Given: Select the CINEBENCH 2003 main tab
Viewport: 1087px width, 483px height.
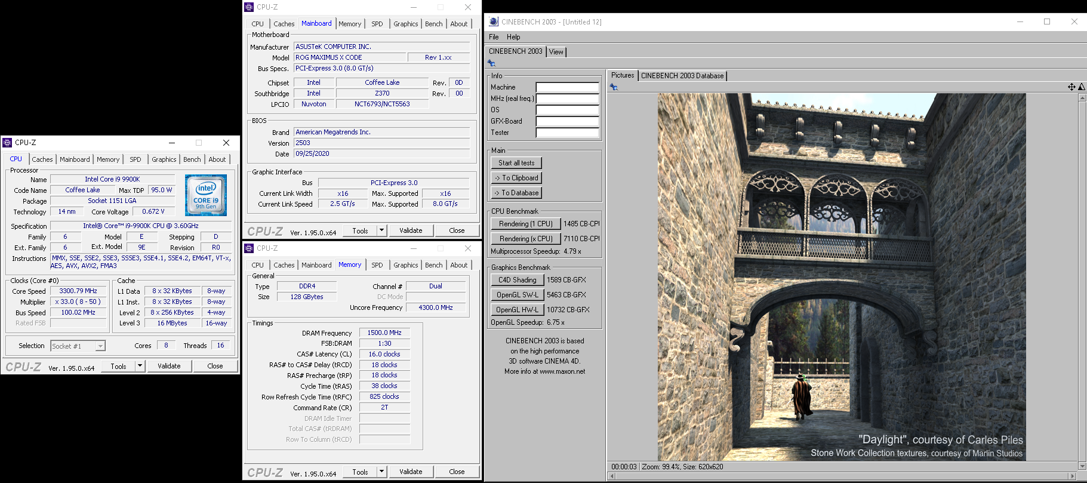Looking at the screenshot, I should 516,51.
